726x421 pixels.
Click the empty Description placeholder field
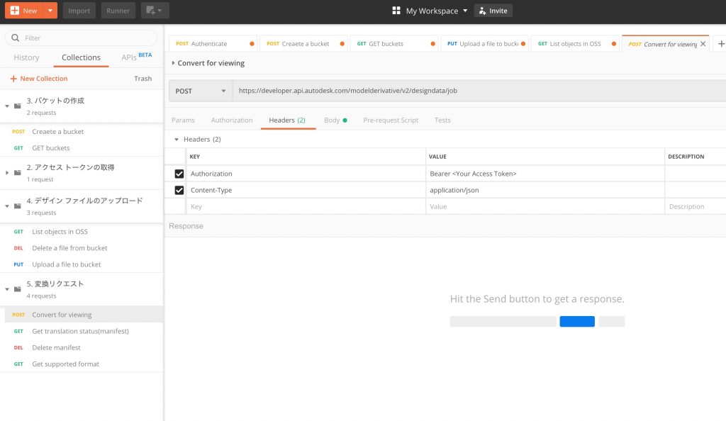(x=696, y=206)
